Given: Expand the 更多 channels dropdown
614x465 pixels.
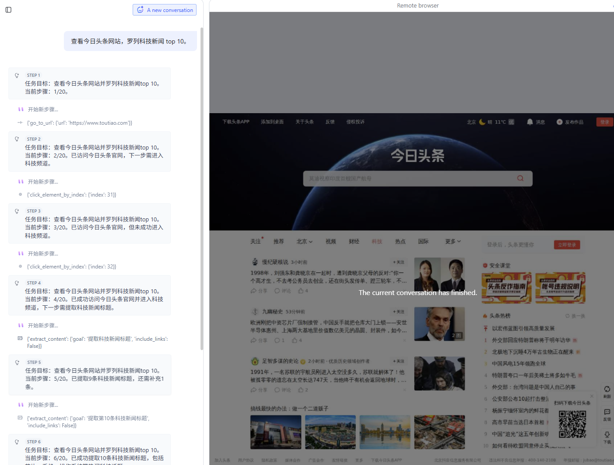Looking at the screenshot, I should coord(453,241).
